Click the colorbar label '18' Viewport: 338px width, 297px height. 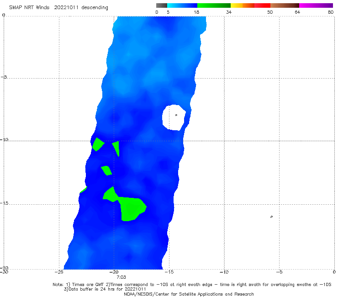coord(196,12)
